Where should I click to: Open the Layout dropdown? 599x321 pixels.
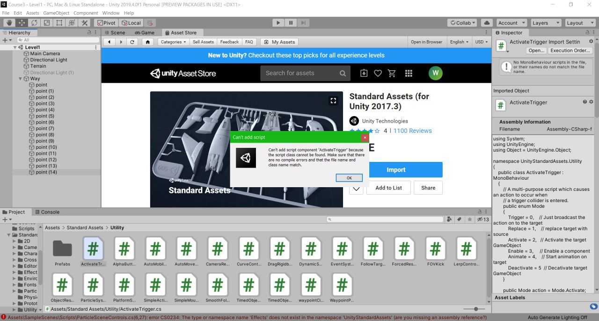(580, 22)
